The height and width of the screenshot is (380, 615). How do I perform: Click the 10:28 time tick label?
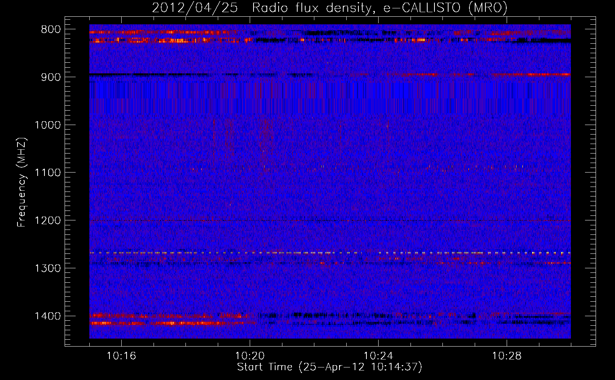pos(507,356)
